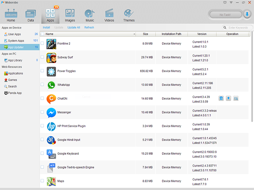Open Games web resource
This screenshot has width=254, height=190.
20,80
